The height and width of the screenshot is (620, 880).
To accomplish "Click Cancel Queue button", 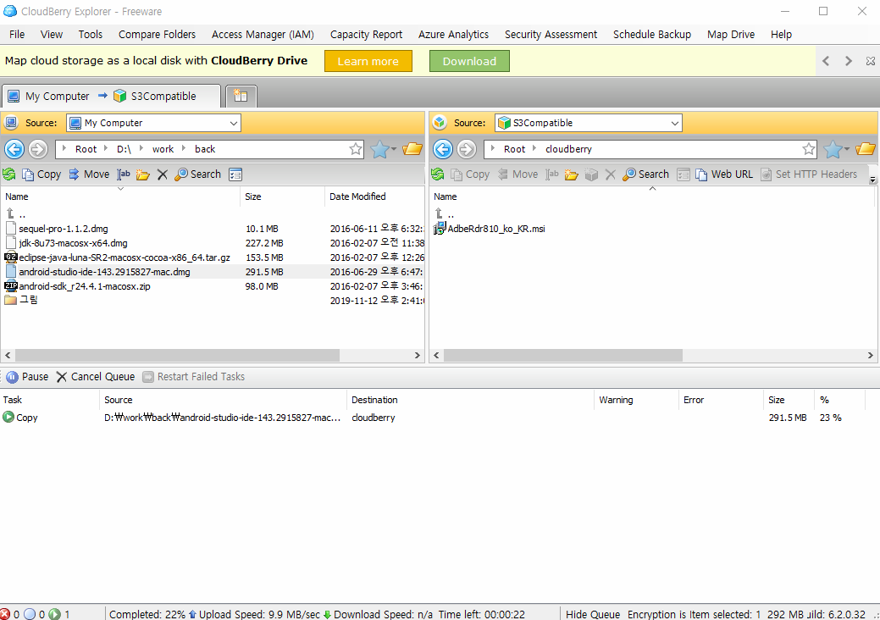I will 96,376.
